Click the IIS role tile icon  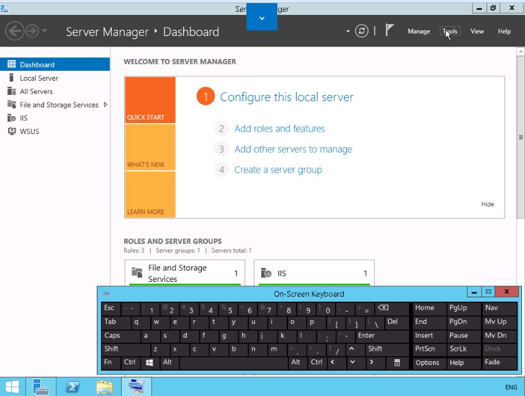click(266, 273)
